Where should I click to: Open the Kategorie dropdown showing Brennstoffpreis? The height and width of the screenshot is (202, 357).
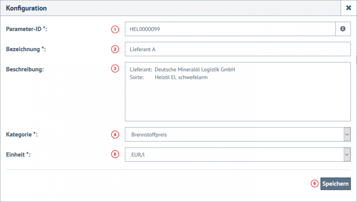coord(237,135)
